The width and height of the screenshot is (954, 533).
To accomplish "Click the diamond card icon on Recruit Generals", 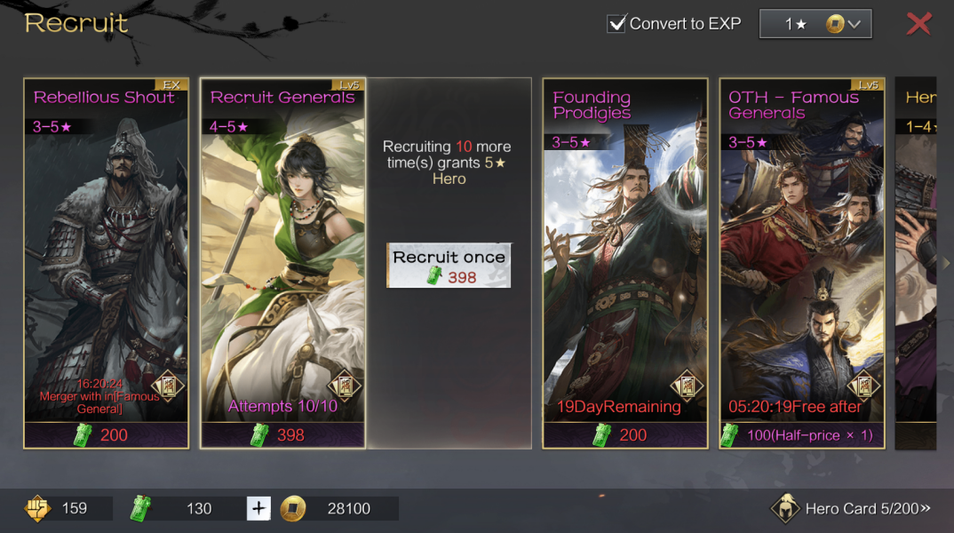I will click(x=345, y=386).
